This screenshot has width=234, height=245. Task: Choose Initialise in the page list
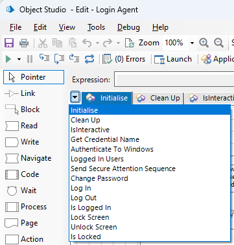[150, 110]
